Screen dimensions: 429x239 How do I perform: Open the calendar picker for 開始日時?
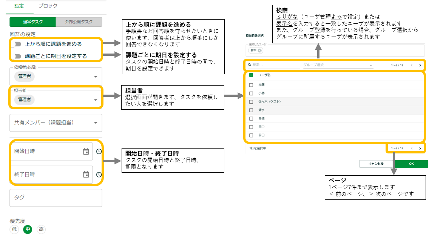point(86,152)
